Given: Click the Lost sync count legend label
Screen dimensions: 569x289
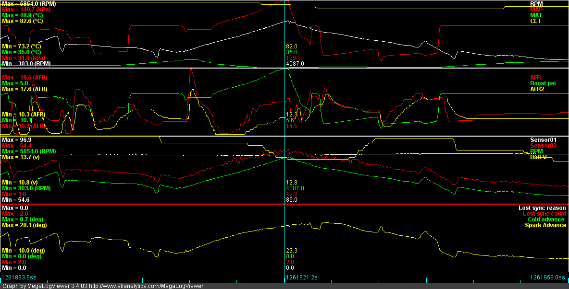Looking at the screenshot, I should tap(544, 214).
